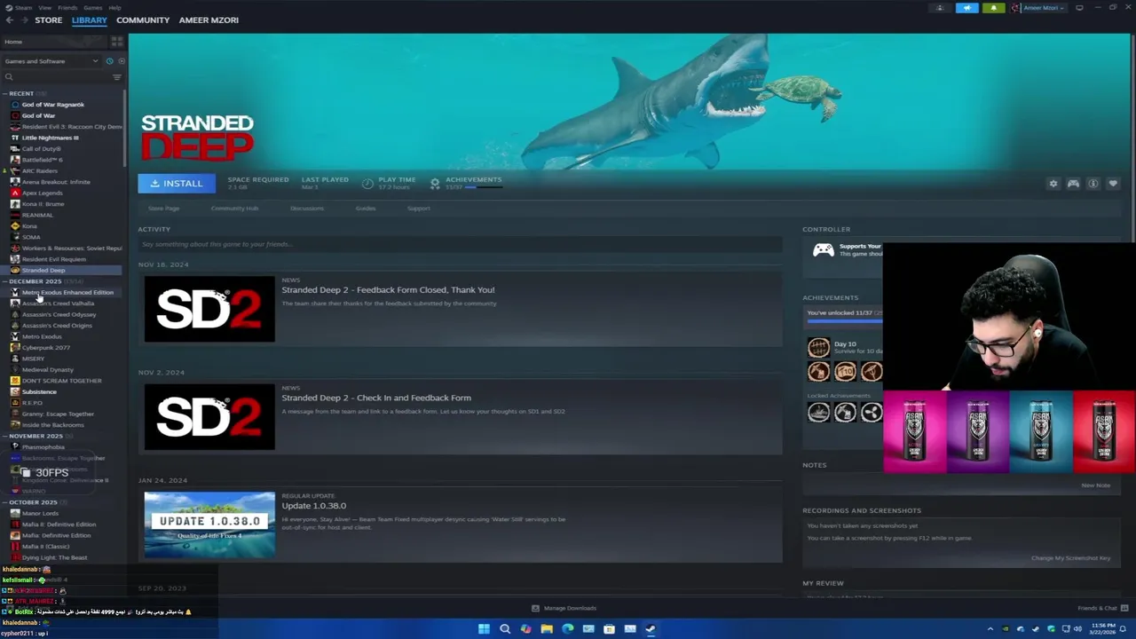Open Windows taskbar search icon
Image resolution: width=1136 pixels, height=639 pixels.
505,629
